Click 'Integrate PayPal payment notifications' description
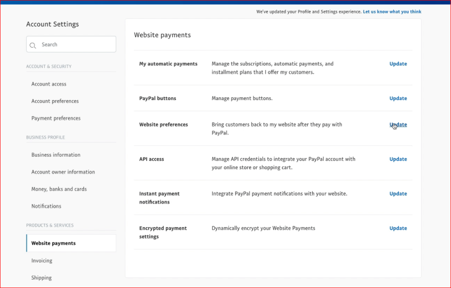The image size is (451, 288). click(279, 194)
